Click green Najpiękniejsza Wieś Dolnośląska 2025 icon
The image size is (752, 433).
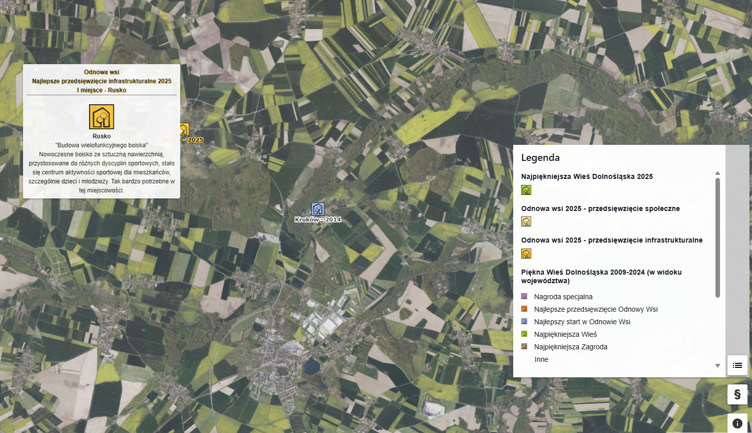point(526,190)
